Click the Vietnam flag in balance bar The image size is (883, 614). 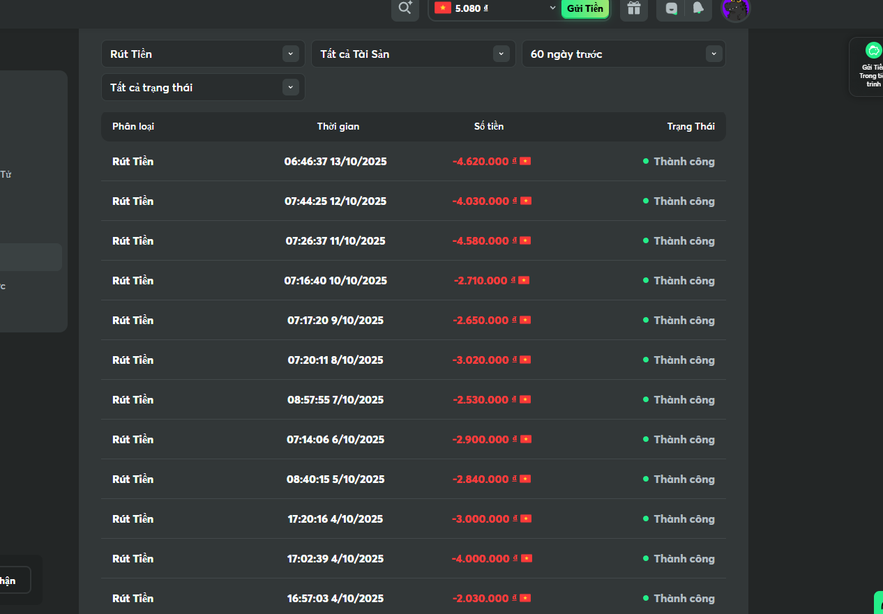click(442, 8)
